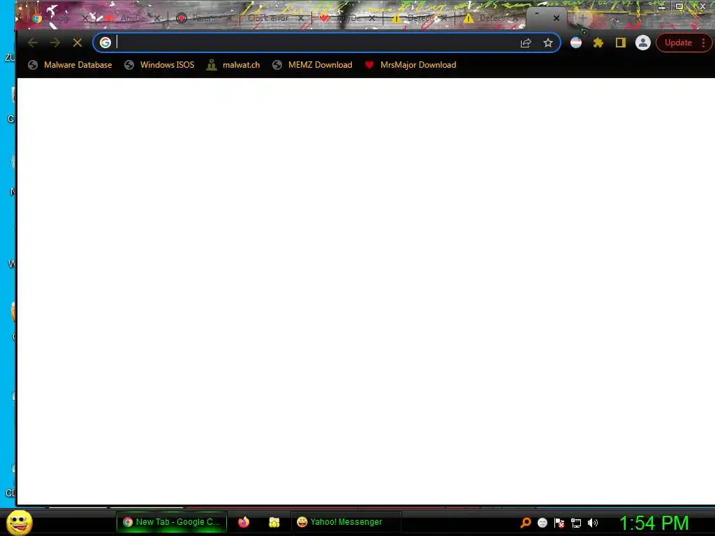Click the Google icon in the address bar
Screen dimensions: 715x536
point(105,43)
